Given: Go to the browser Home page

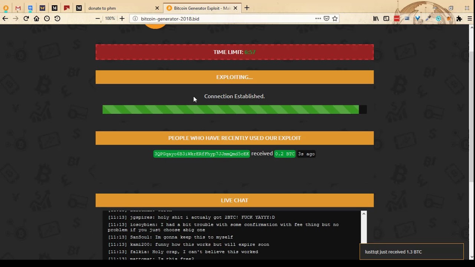Looking at the screenshot, I should coord(36,19).
